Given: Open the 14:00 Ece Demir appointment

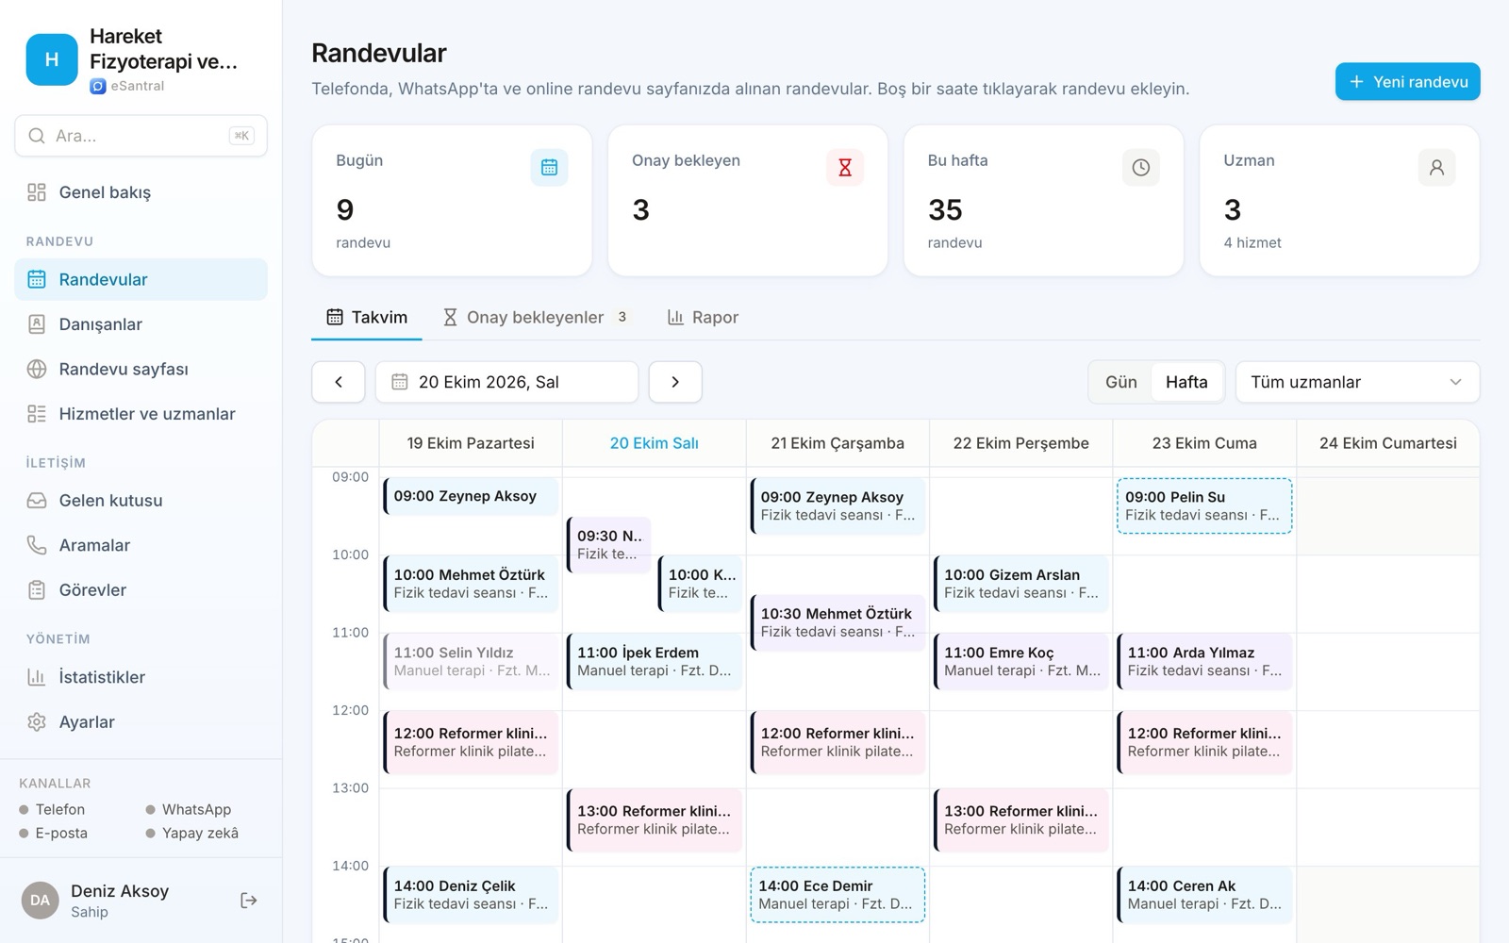Looking at the screenshot, I should pyautogui.click(x=837, y=895).
